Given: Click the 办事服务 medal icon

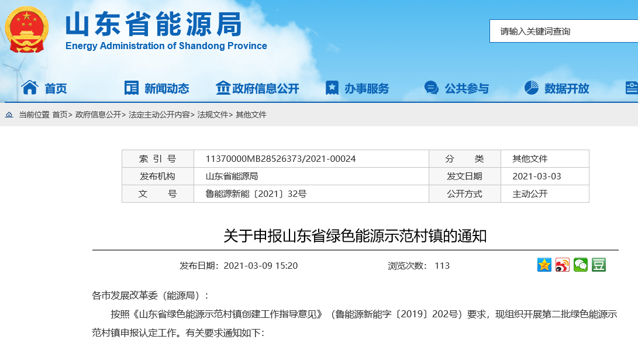Looking at the screenshot, I should tap(333, 86).
